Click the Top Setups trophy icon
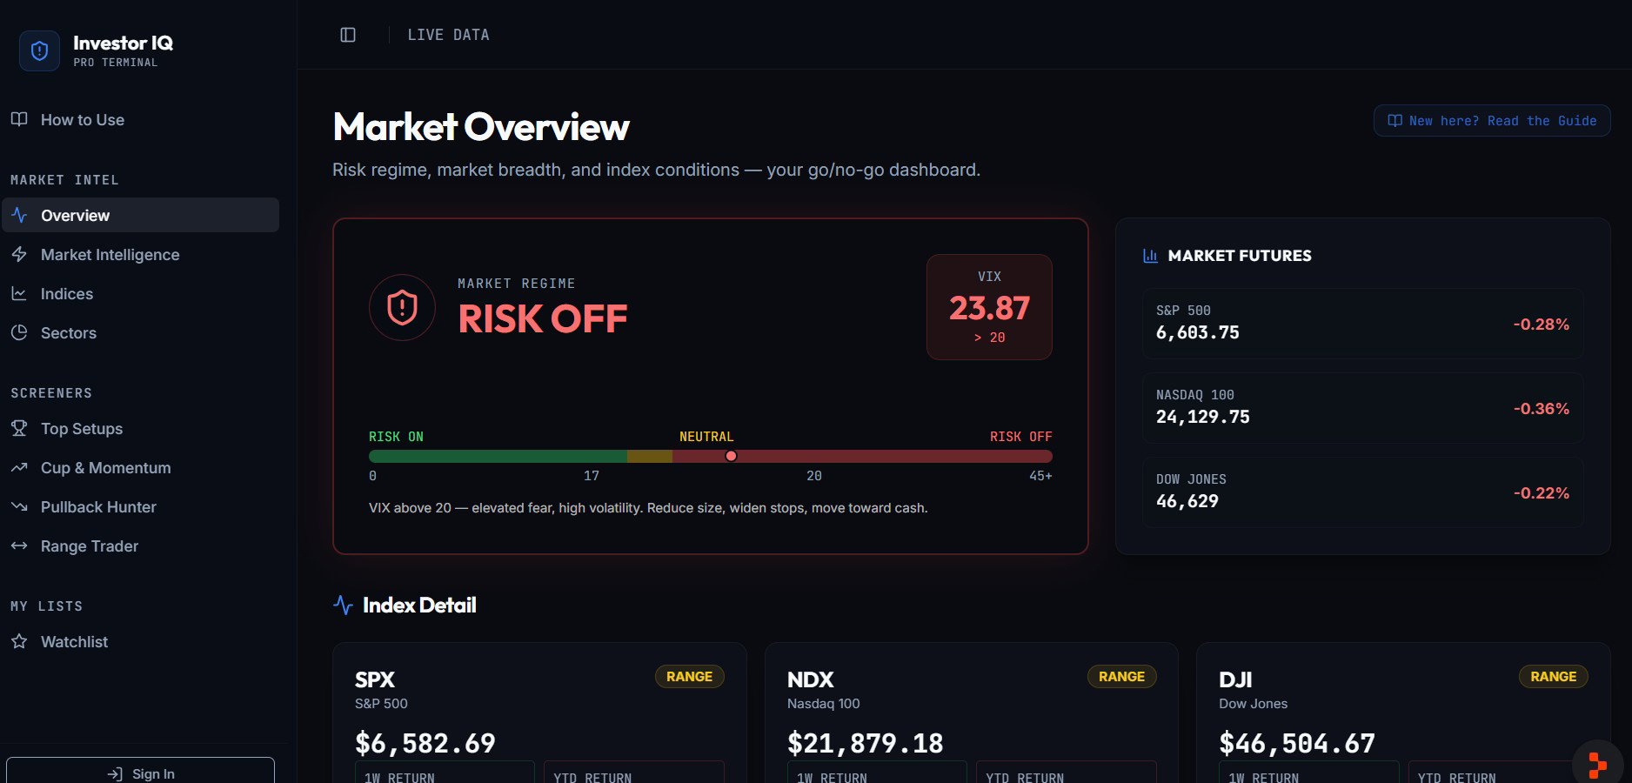 (x=19, y=429)
